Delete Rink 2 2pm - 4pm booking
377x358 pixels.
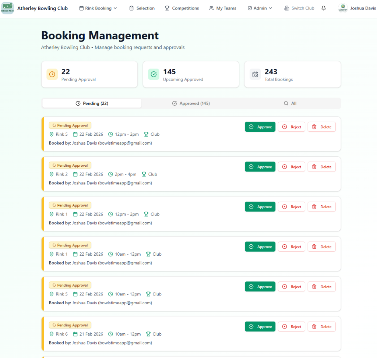322,167
